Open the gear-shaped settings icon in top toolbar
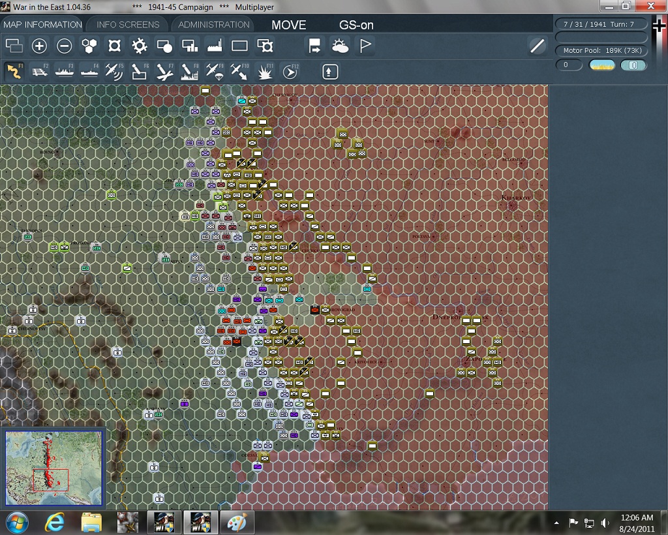This screenshot has height=535, width=668. [140, 46]
